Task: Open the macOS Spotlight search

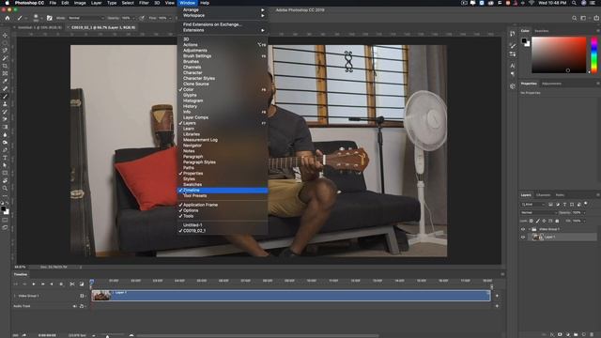Action: (574, 3)
